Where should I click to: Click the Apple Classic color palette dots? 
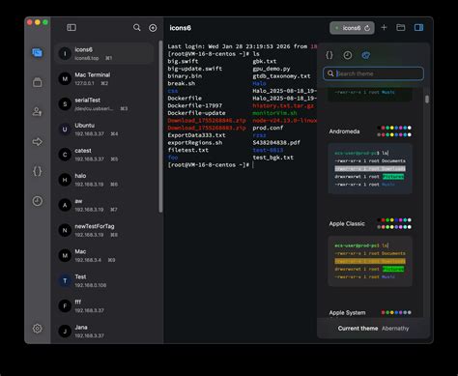pyautogui.click(x=394, y=223)
